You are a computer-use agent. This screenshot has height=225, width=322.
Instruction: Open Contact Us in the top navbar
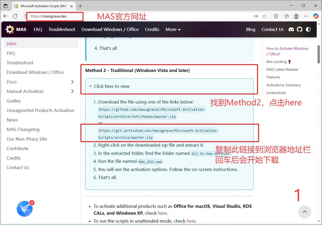(273, 29)
